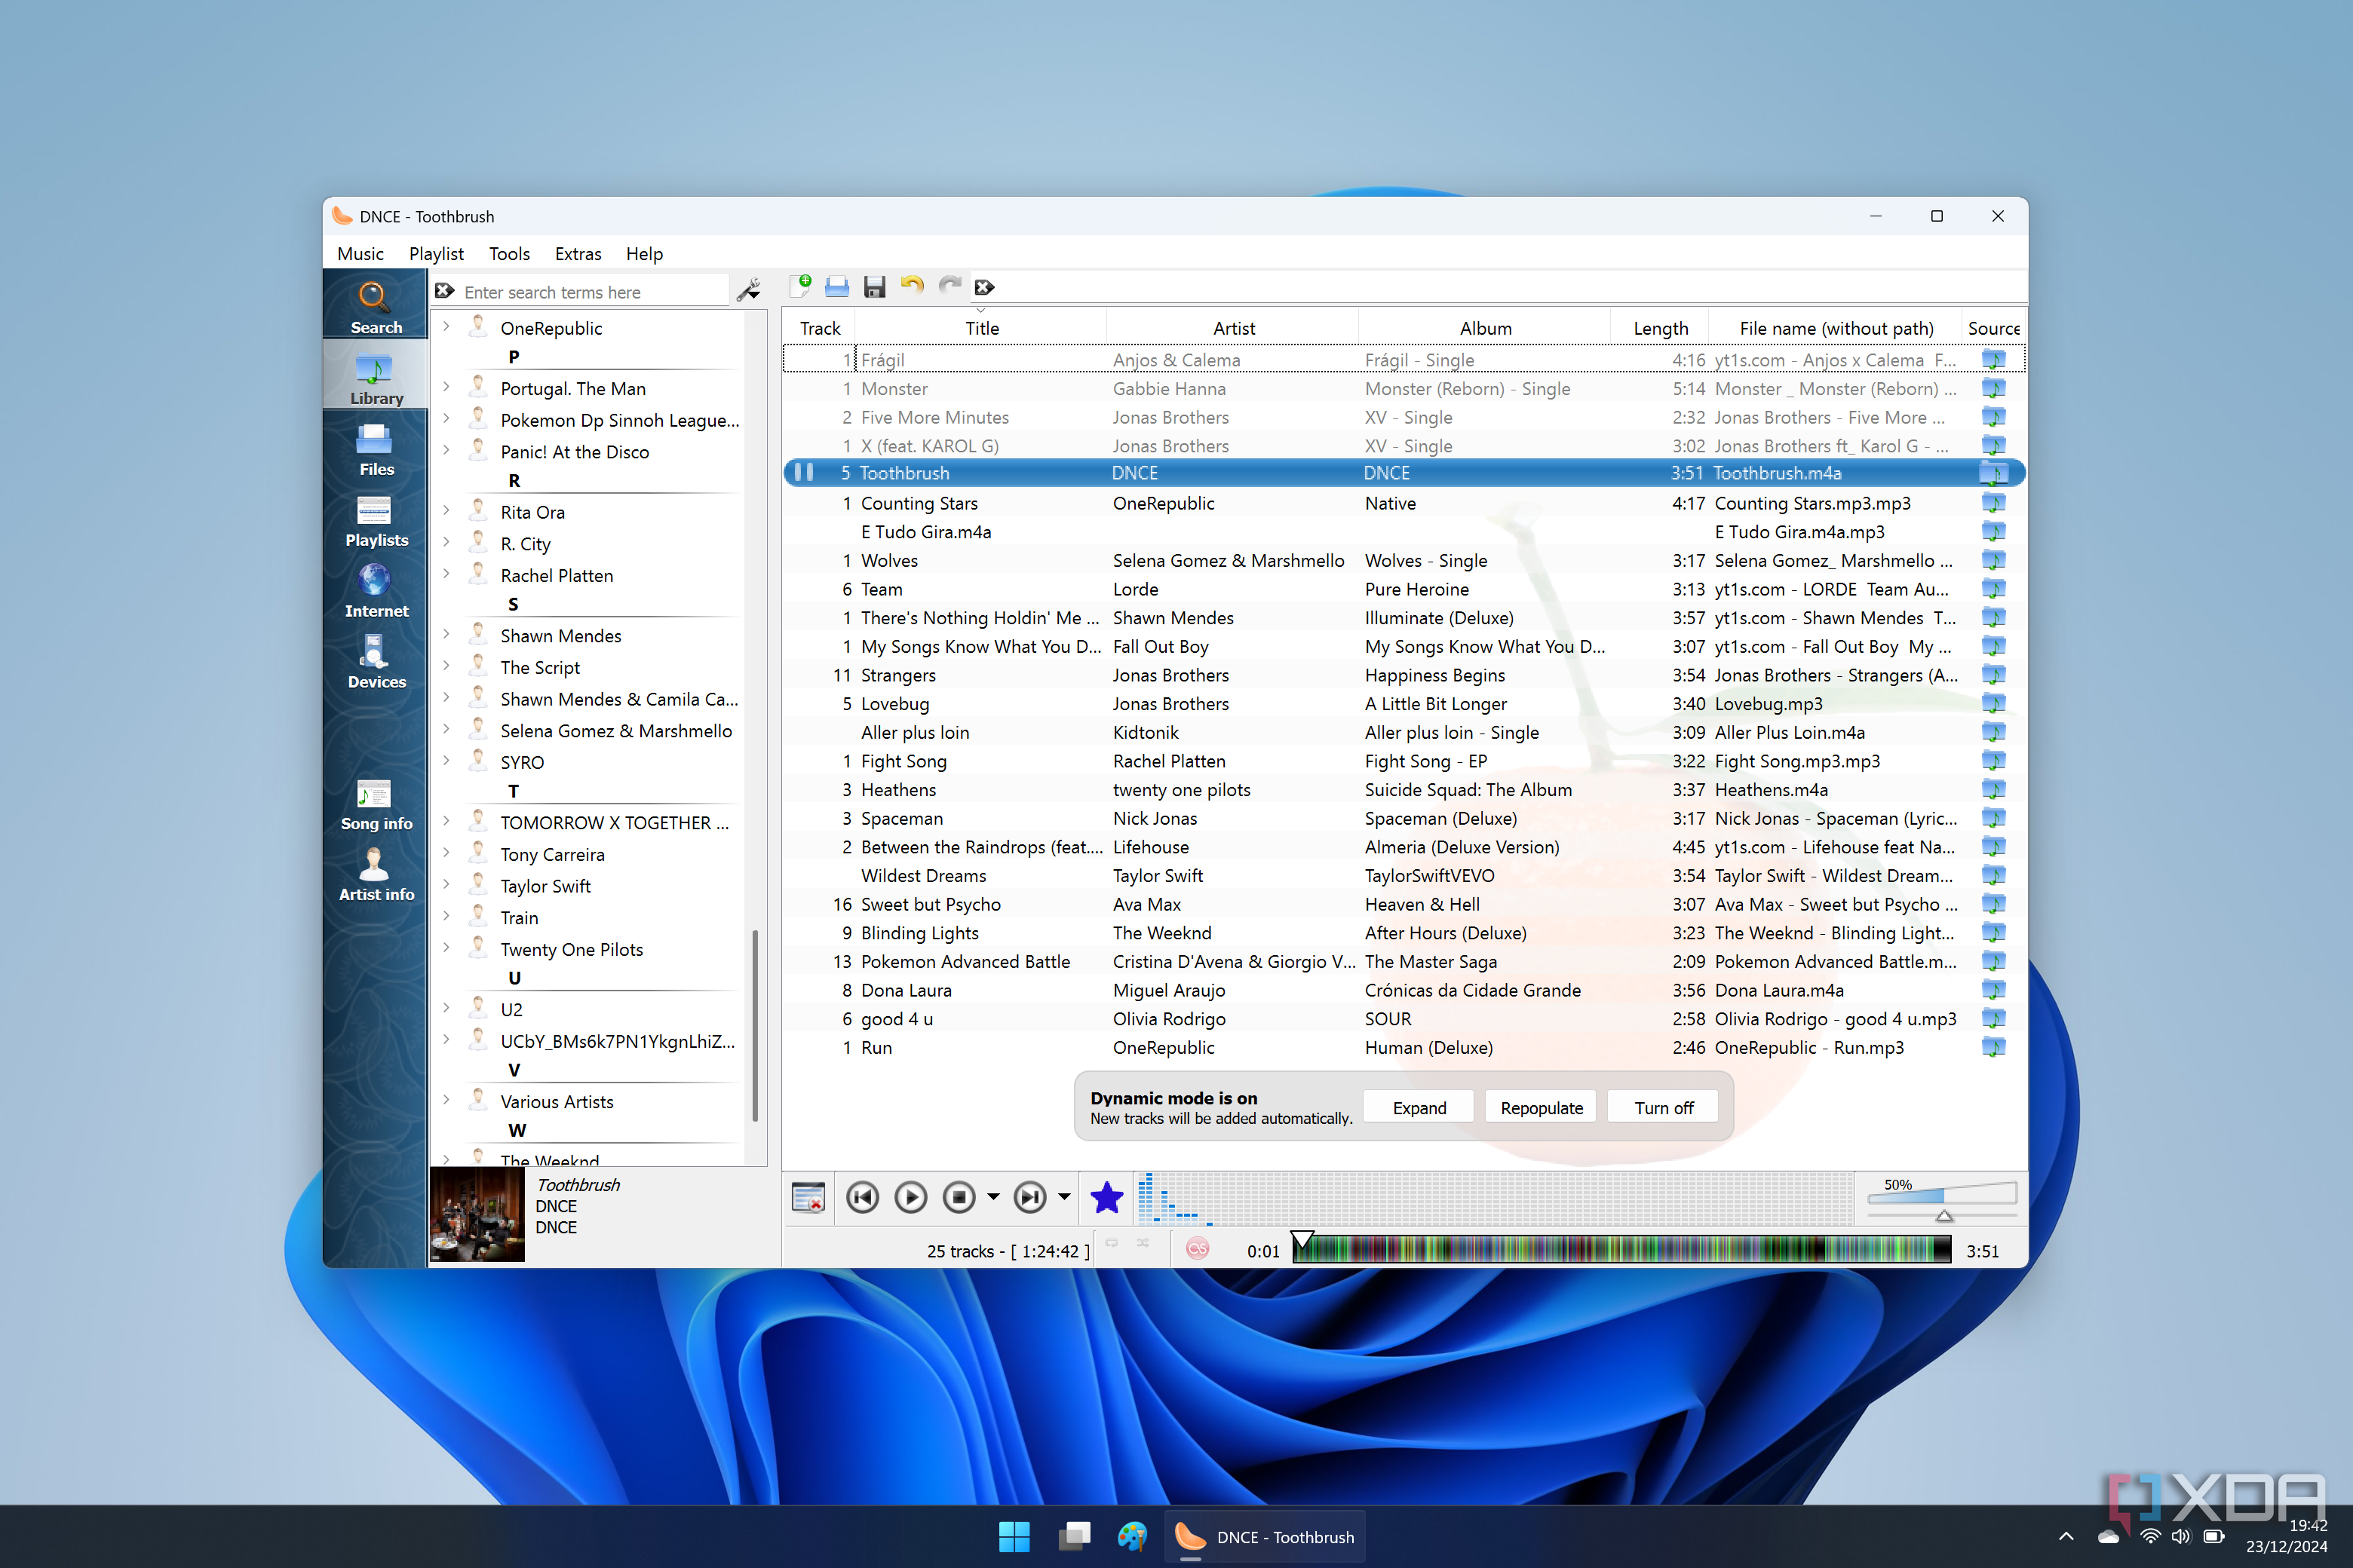Open the Music menu
2353x1568 pixels.
click(360, 253)
